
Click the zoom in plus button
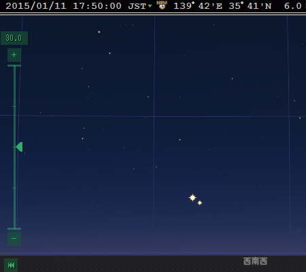coord(14,55)
